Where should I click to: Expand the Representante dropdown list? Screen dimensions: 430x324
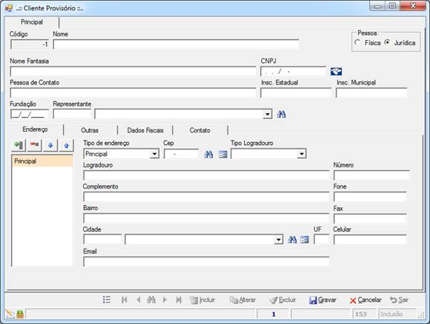coord(267,114)
